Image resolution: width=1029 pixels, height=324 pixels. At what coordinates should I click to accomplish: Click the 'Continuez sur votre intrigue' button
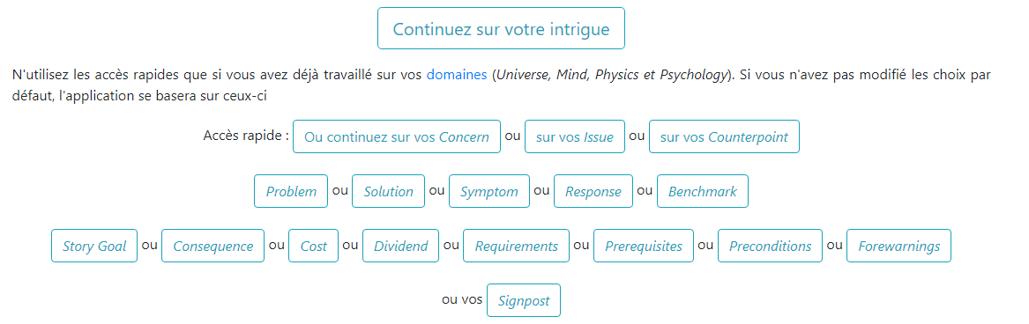tap(501, 28)
